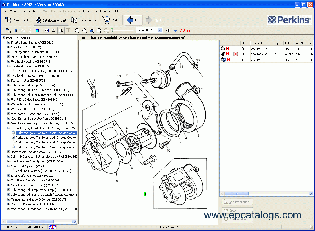Click the zoom in plus magnifier
315x231 pixels.
(99, 30)
